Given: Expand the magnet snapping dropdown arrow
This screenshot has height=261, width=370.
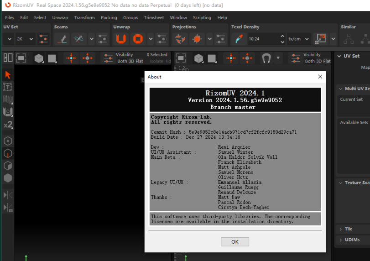Looking at the screenshot, I should pyautogui.click(x=278, y=58).
